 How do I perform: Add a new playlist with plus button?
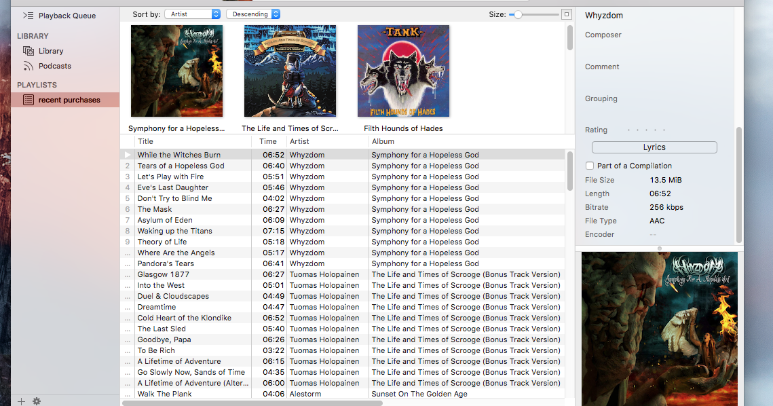21,401
